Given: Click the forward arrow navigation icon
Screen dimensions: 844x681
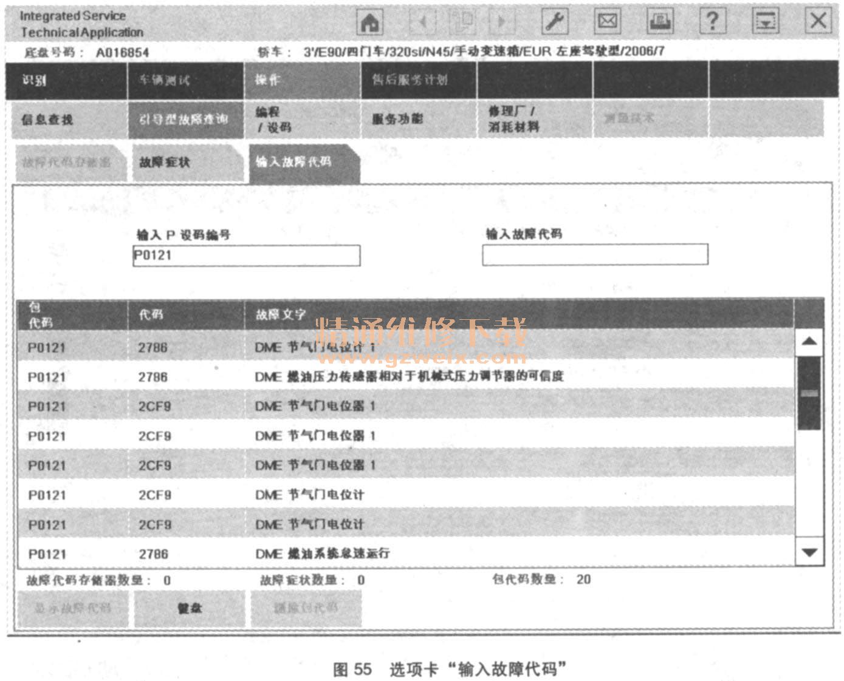Looking at the screenshot, I should click(x=501, y=22).
